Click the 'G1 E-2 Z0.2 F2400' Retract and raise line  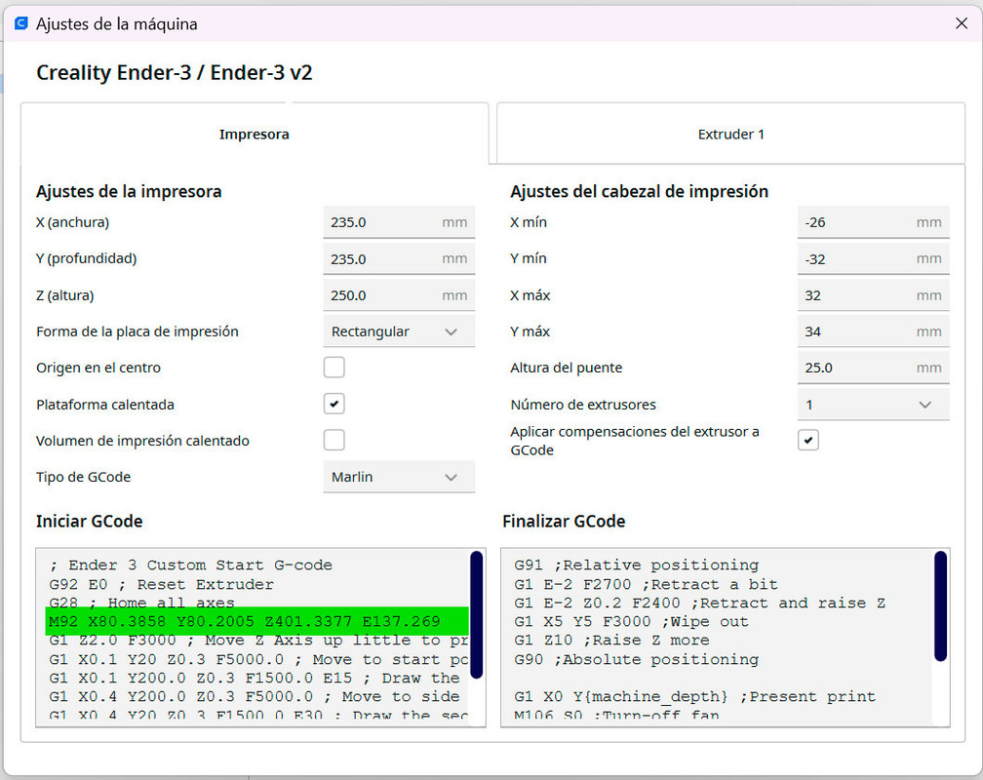pyautogui.click(x=699, y=604)
